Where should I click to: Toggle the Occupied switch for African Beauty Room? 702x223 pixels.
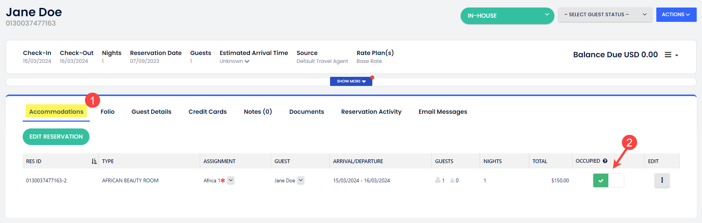pyautogui.click(x=608, y=180)
